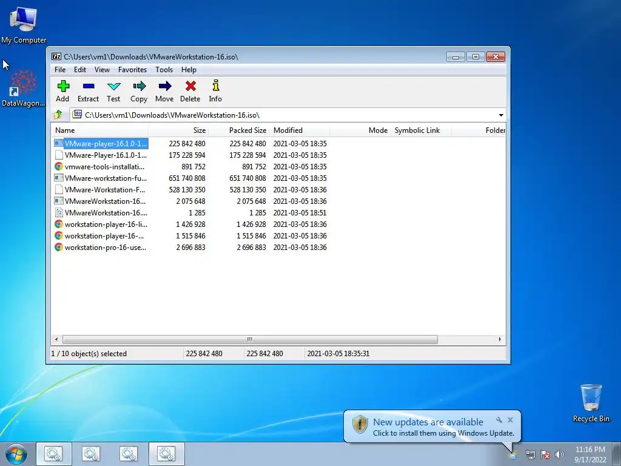Click the New updates are available message
Screen dimensions: 621x466
[428, 422]
